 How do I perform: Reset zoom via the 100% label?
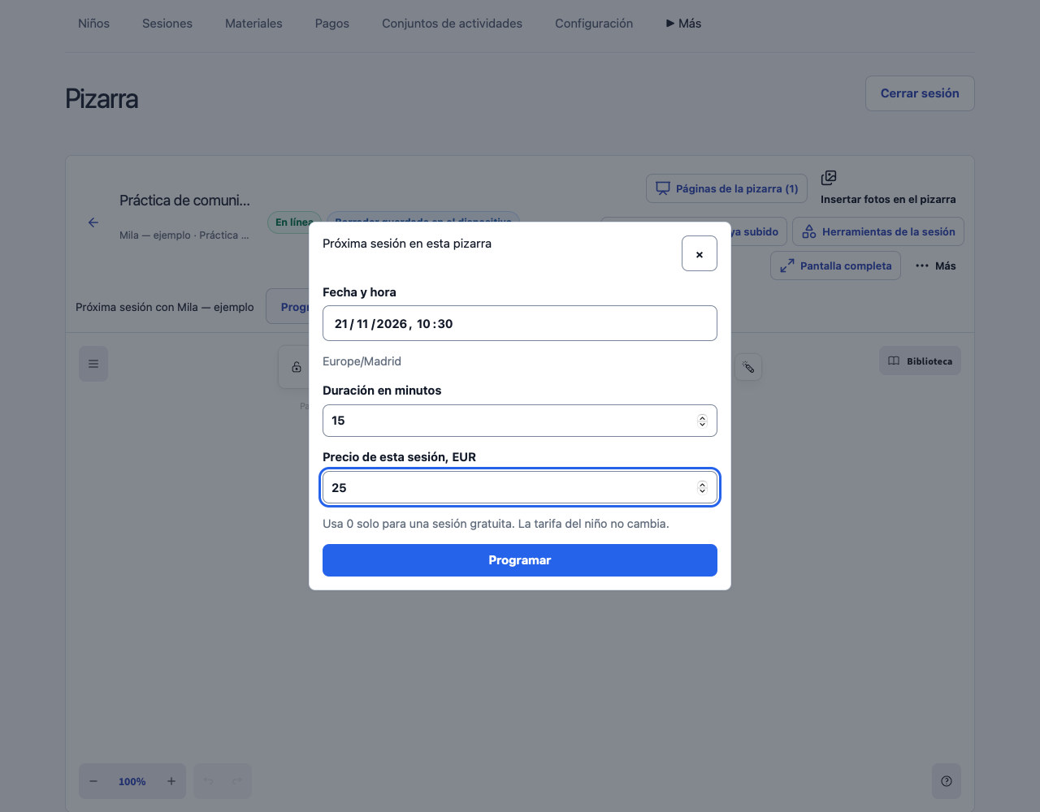point(132,781)
